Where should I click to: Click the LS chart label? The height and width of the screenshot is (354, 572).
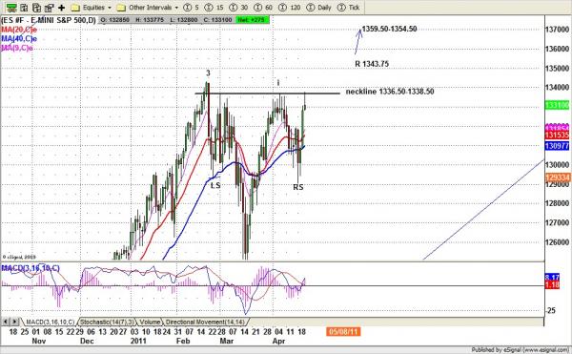[215, 185]
